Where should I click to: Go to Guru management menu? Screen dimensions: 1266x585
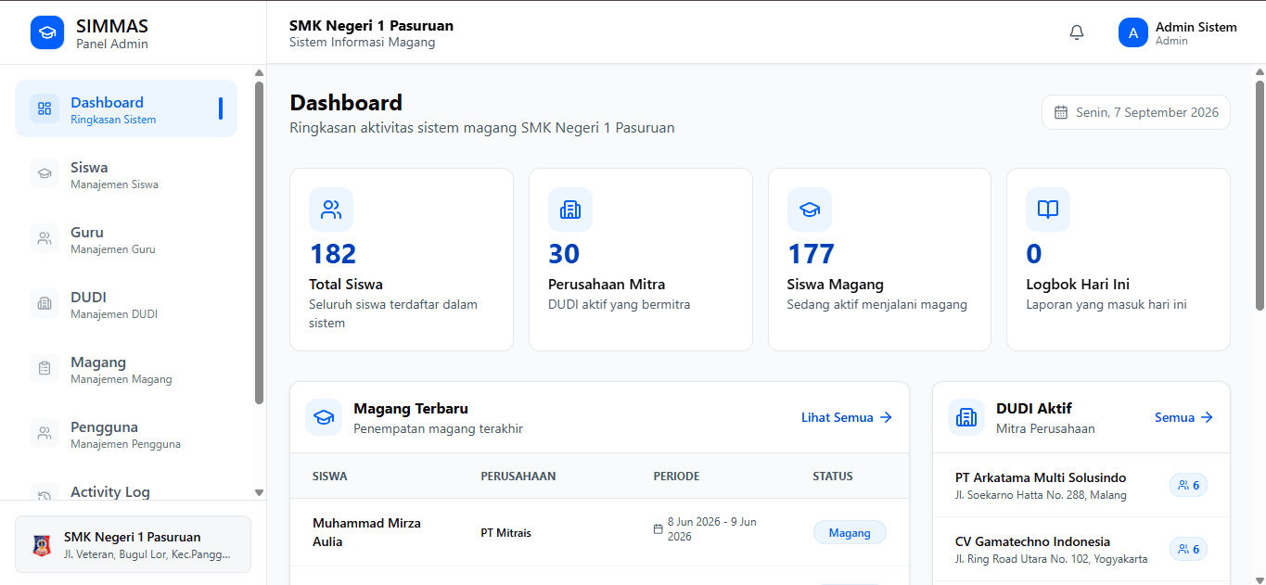(126, 238)
